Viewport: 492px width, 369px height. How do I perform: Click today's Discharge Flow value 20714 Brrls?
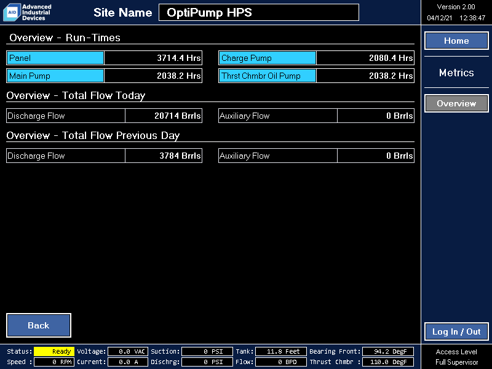pos(164,116)
